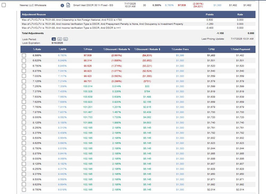Open Lender Fees link in the 8.125% row
Viewport: 266px width, 194px height.
(x=180, y=122)
